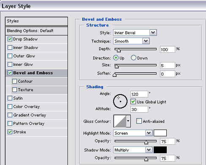
Task: Open the Technique dropdown showing Smooth
Action: 131,41
